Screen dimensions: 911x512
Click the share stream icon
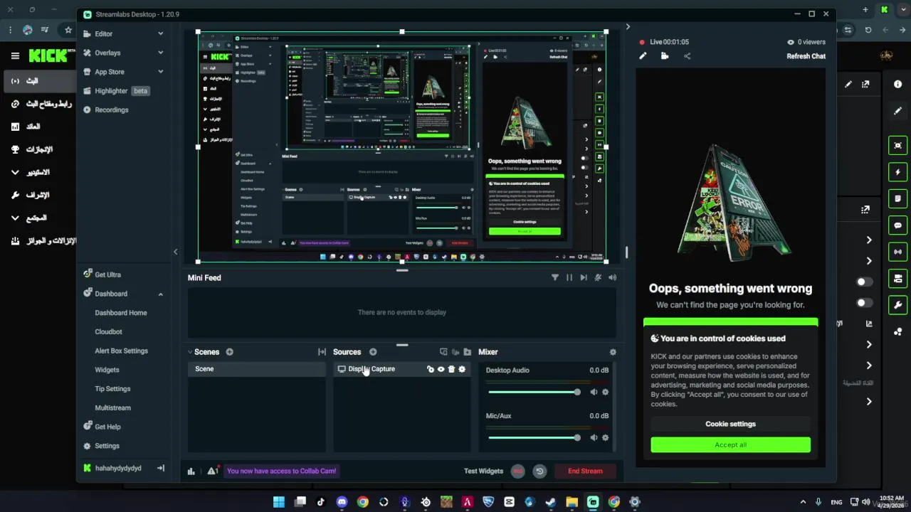(687, 56)
